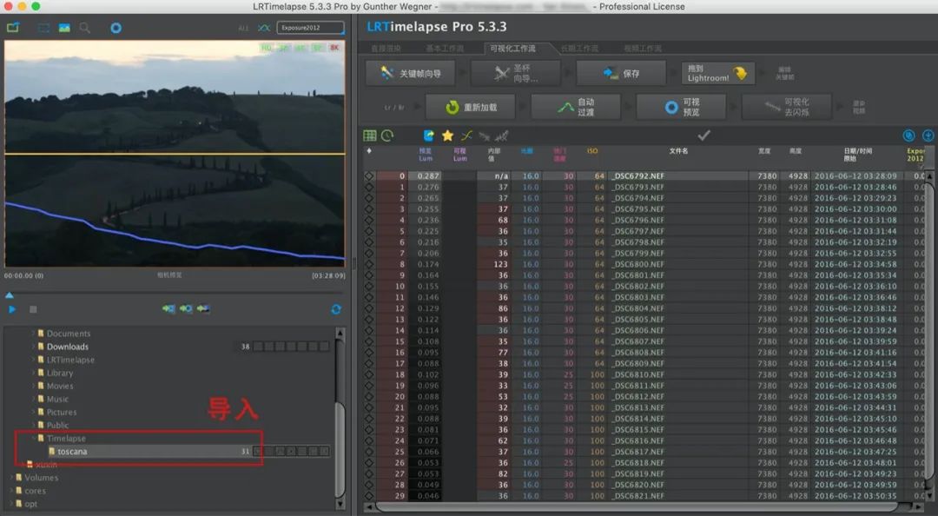Click the blue export arrow icon in the table toolbar
The image size is (938, 516).
[x=429, y=136]
